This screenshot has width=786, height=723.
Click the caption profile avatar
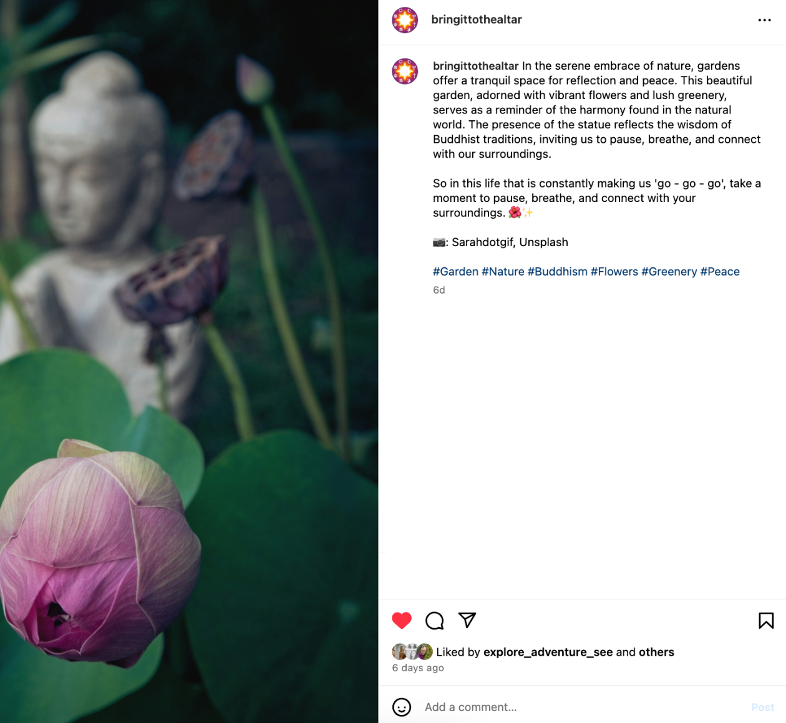405,71
